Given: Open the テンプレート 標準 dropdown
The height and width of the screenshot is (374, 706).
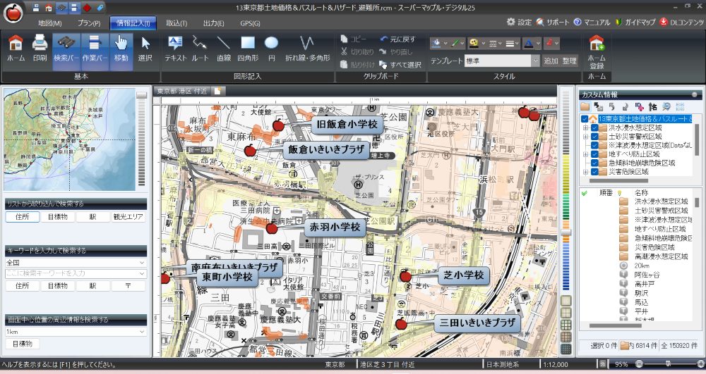Looking at the screenshot, I should pyautogui.click(x=535, y=61).
